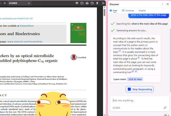Click the download file icon next to print
The image size is (171, 116).
[x=92, y=3]
